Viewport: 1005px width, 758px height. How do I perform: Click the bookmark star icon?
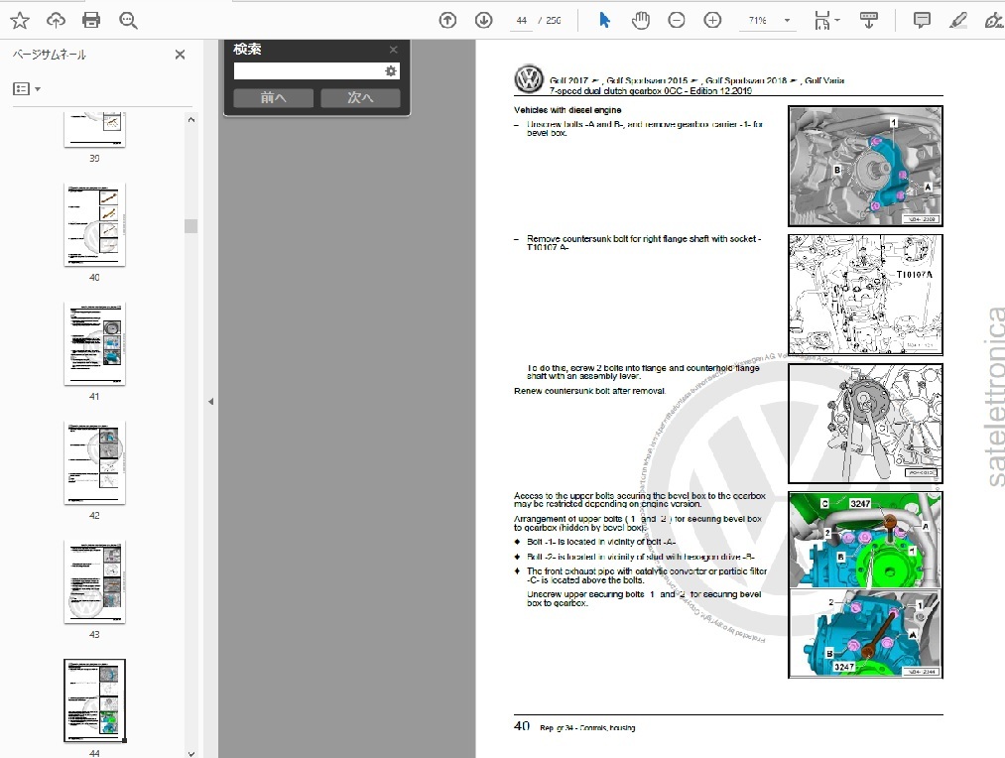click(20, 21)
